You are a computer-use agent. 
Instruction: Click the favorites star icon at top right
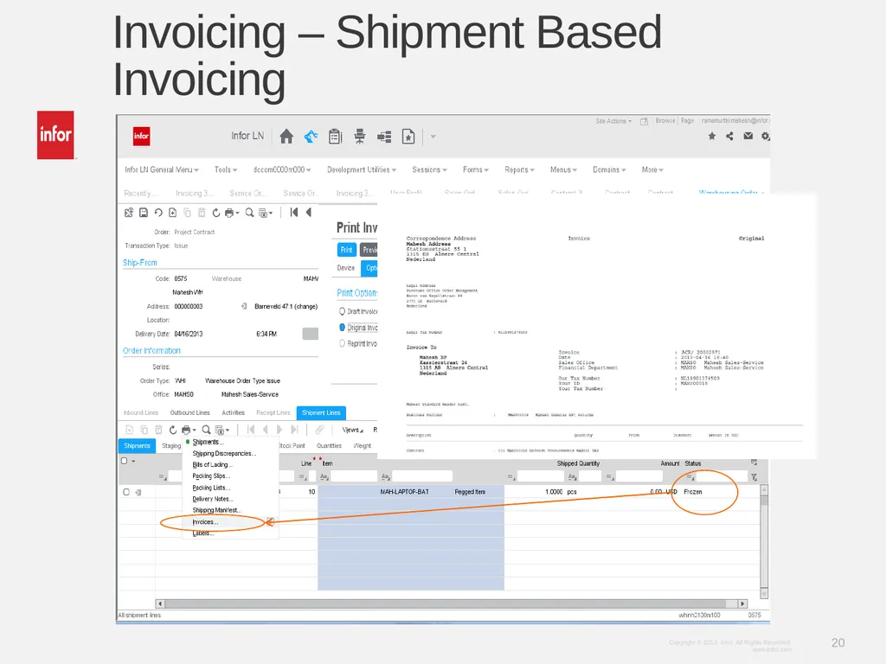(712, 136)
